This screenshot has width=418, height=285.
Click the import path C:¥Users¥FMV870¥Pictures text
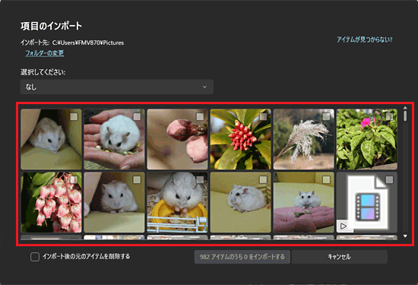88,43
